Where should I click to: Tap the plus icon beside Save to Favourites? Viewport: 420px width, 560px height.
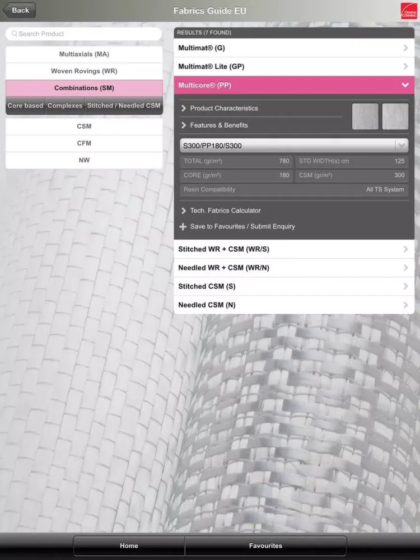coord(183,226)
